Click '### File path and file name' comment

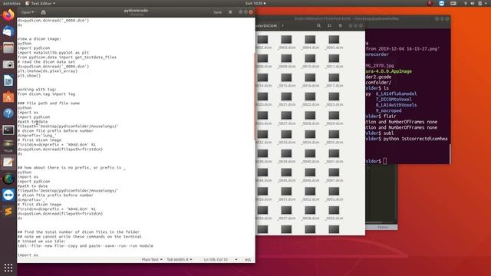click(x=48, y=103)
